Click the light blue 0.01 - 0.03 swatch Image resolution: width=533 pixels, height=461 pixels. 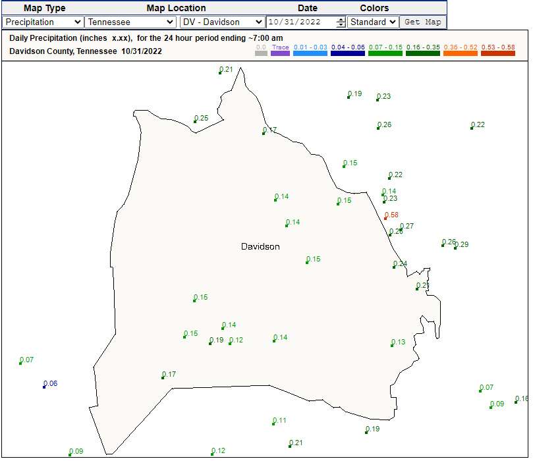point(310,53)
